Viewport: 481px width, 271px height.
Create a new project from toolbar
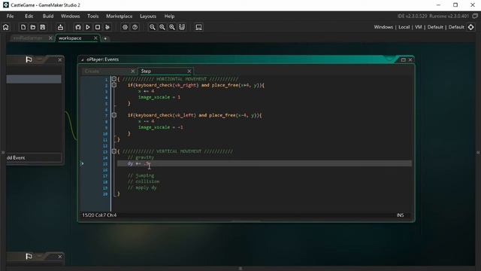tap(23, 27)
